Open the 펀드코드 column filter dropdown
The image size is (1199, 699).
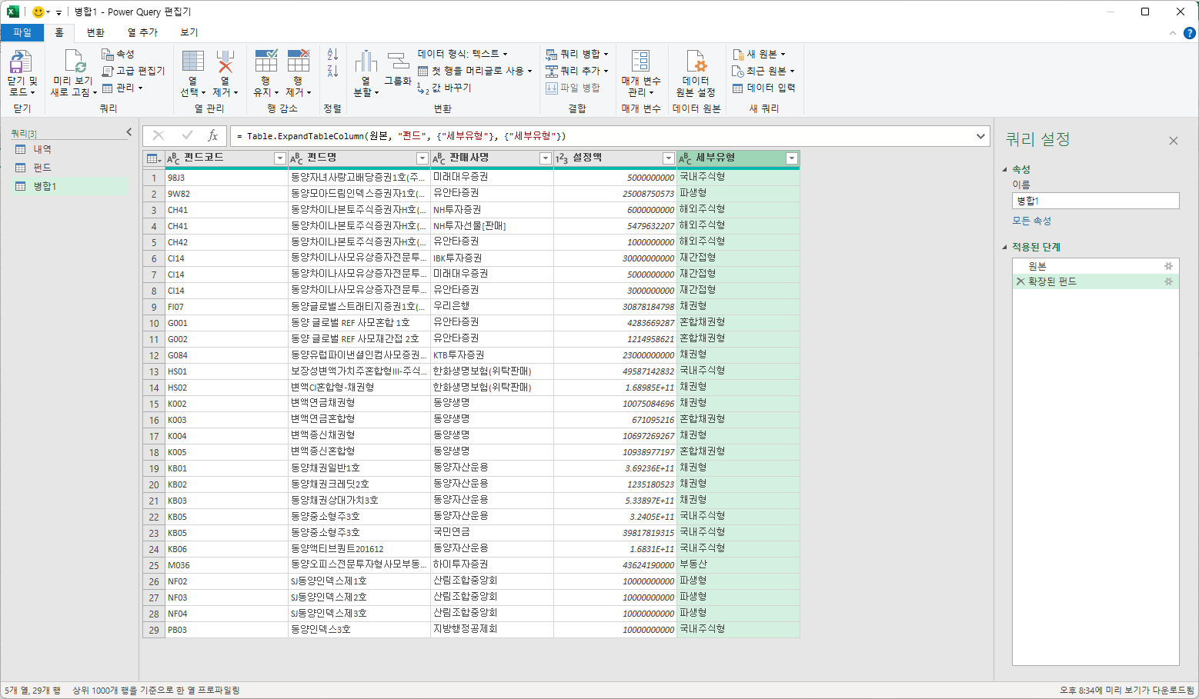click(x=280, y=158)
